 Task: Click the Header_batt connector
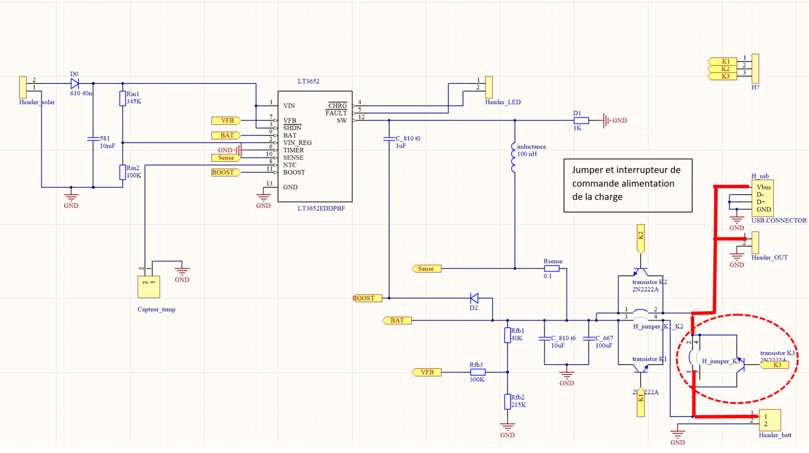[x=770, y=420]
